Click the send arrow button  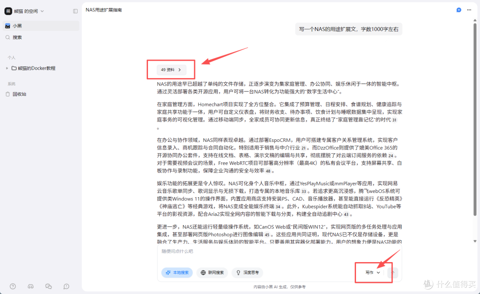pyautogui.click(x=392, y=272)
